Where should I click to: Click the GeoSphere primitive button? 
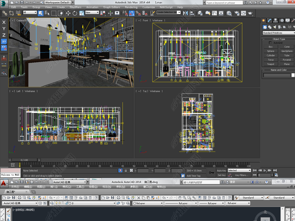pyautogui.click(x=287, y=51)
